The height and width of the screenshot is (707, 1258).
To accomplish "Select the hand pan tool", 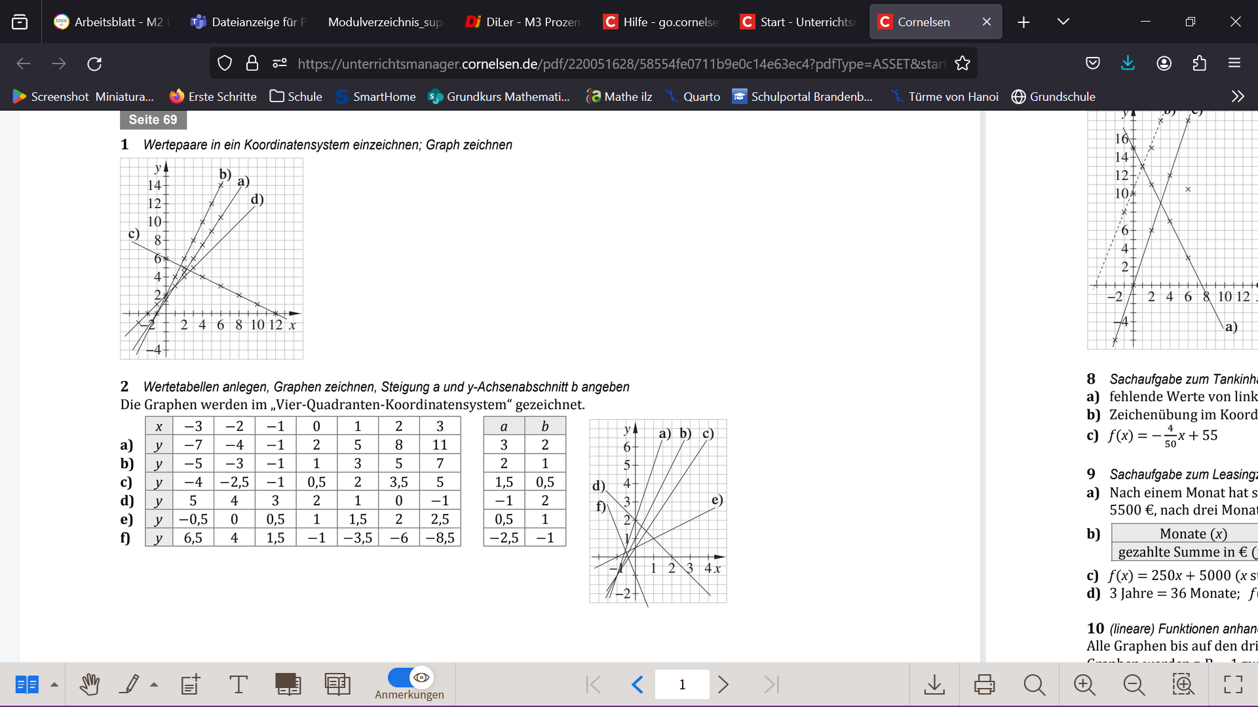I will pos(90,685).
